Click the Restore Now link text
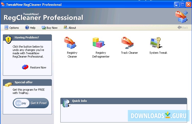This screenshot has height=124, width=192. (x=38, y=67)
